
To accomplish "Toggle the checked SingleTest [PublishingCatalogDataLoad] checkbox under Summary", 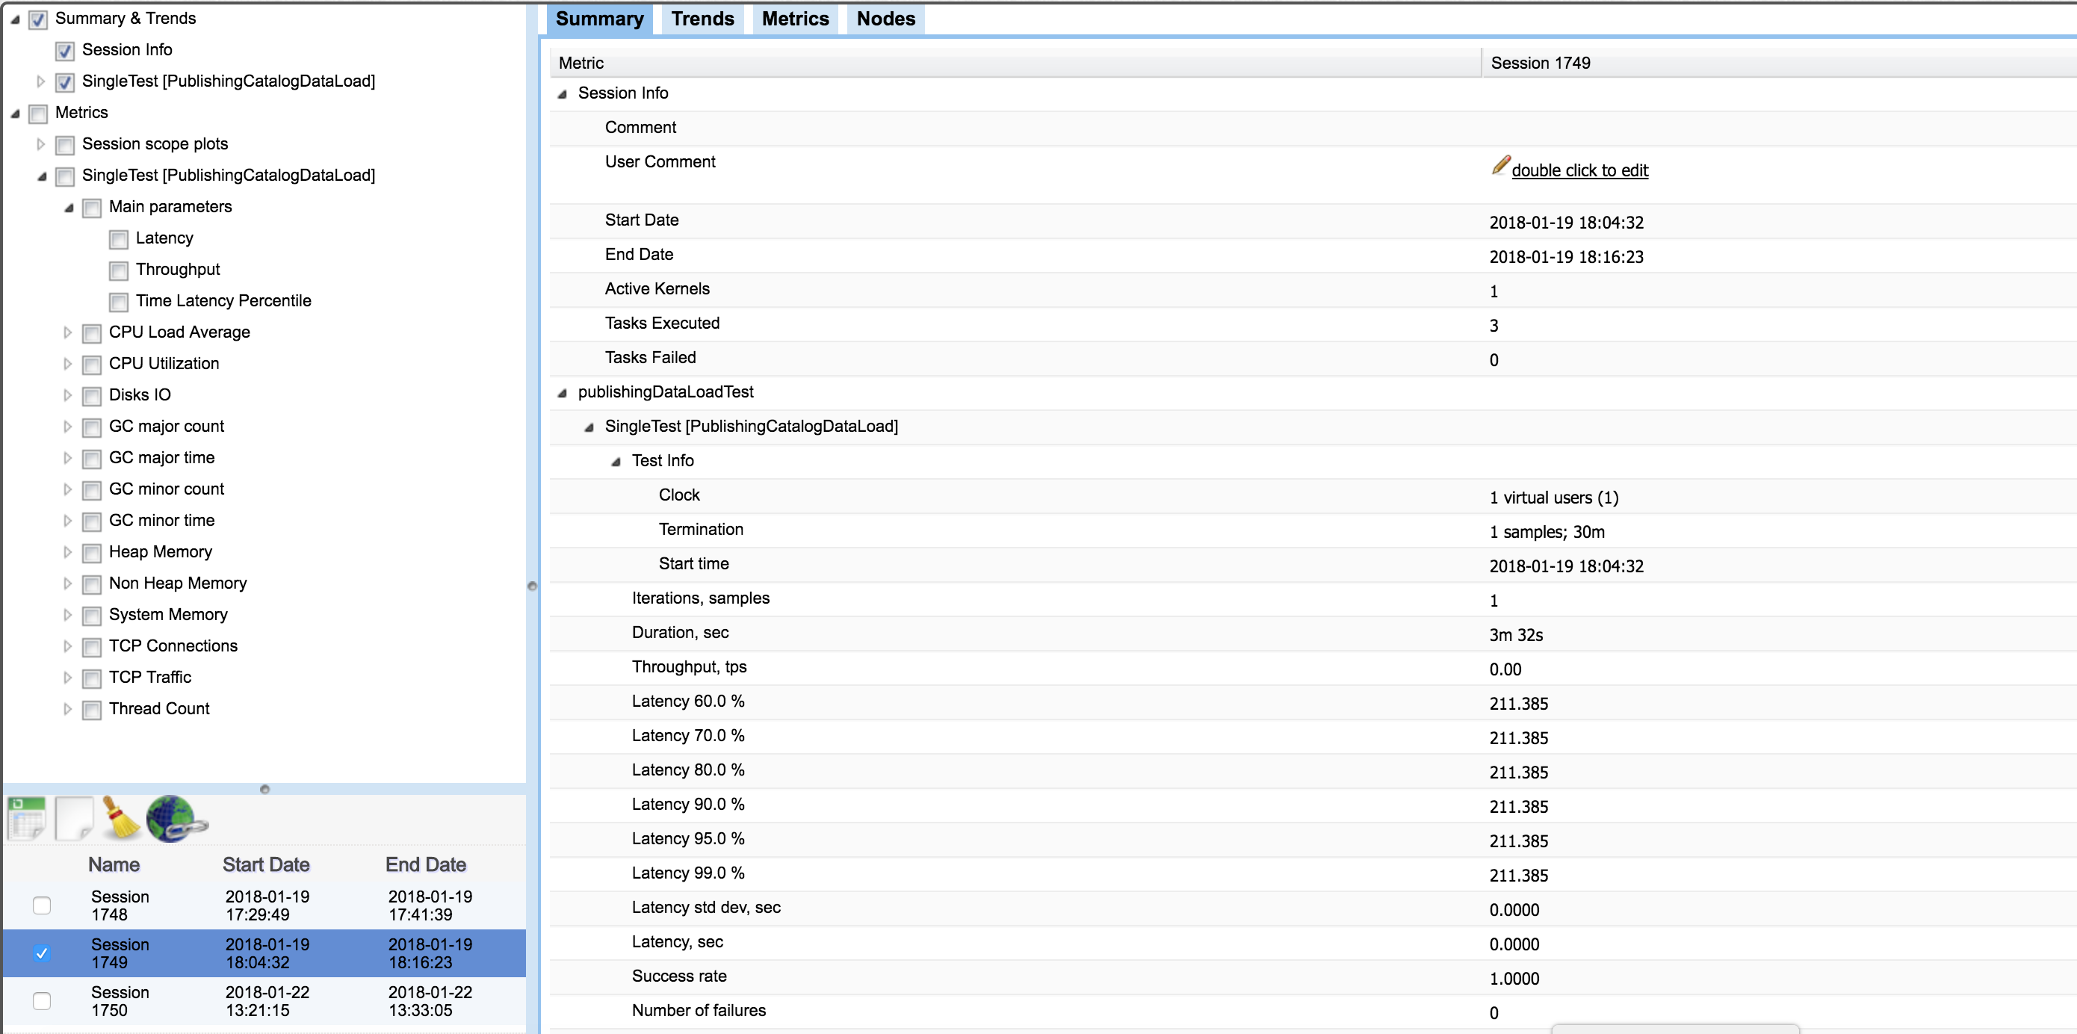I will click(65, 82).
